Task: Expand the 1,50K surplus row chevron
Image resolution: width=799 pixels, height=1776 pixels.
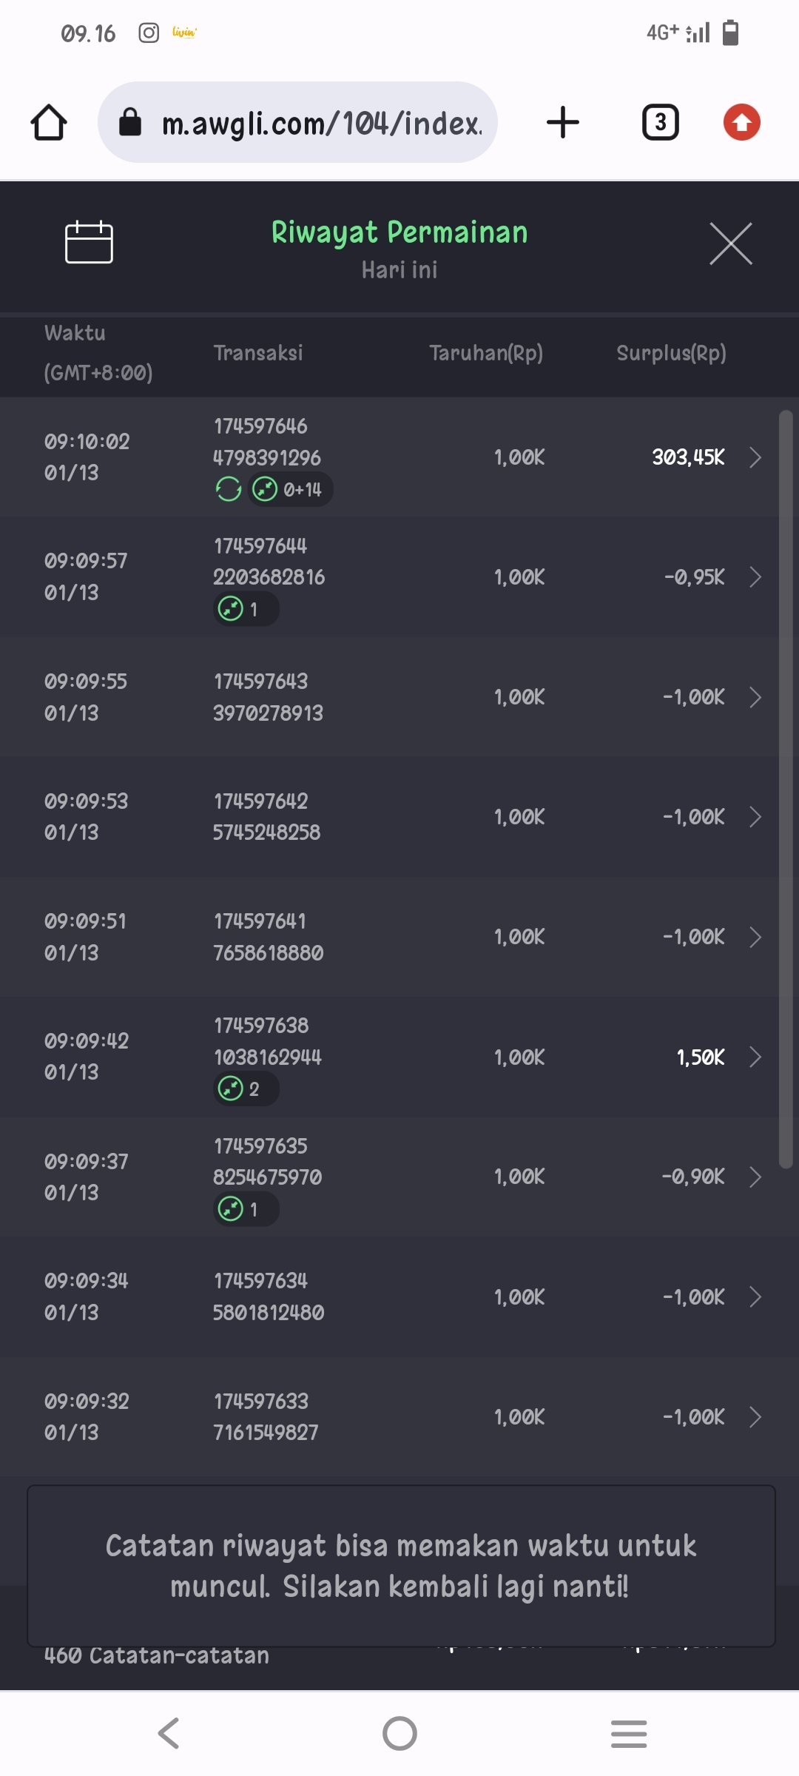Action: point(755,1057)
